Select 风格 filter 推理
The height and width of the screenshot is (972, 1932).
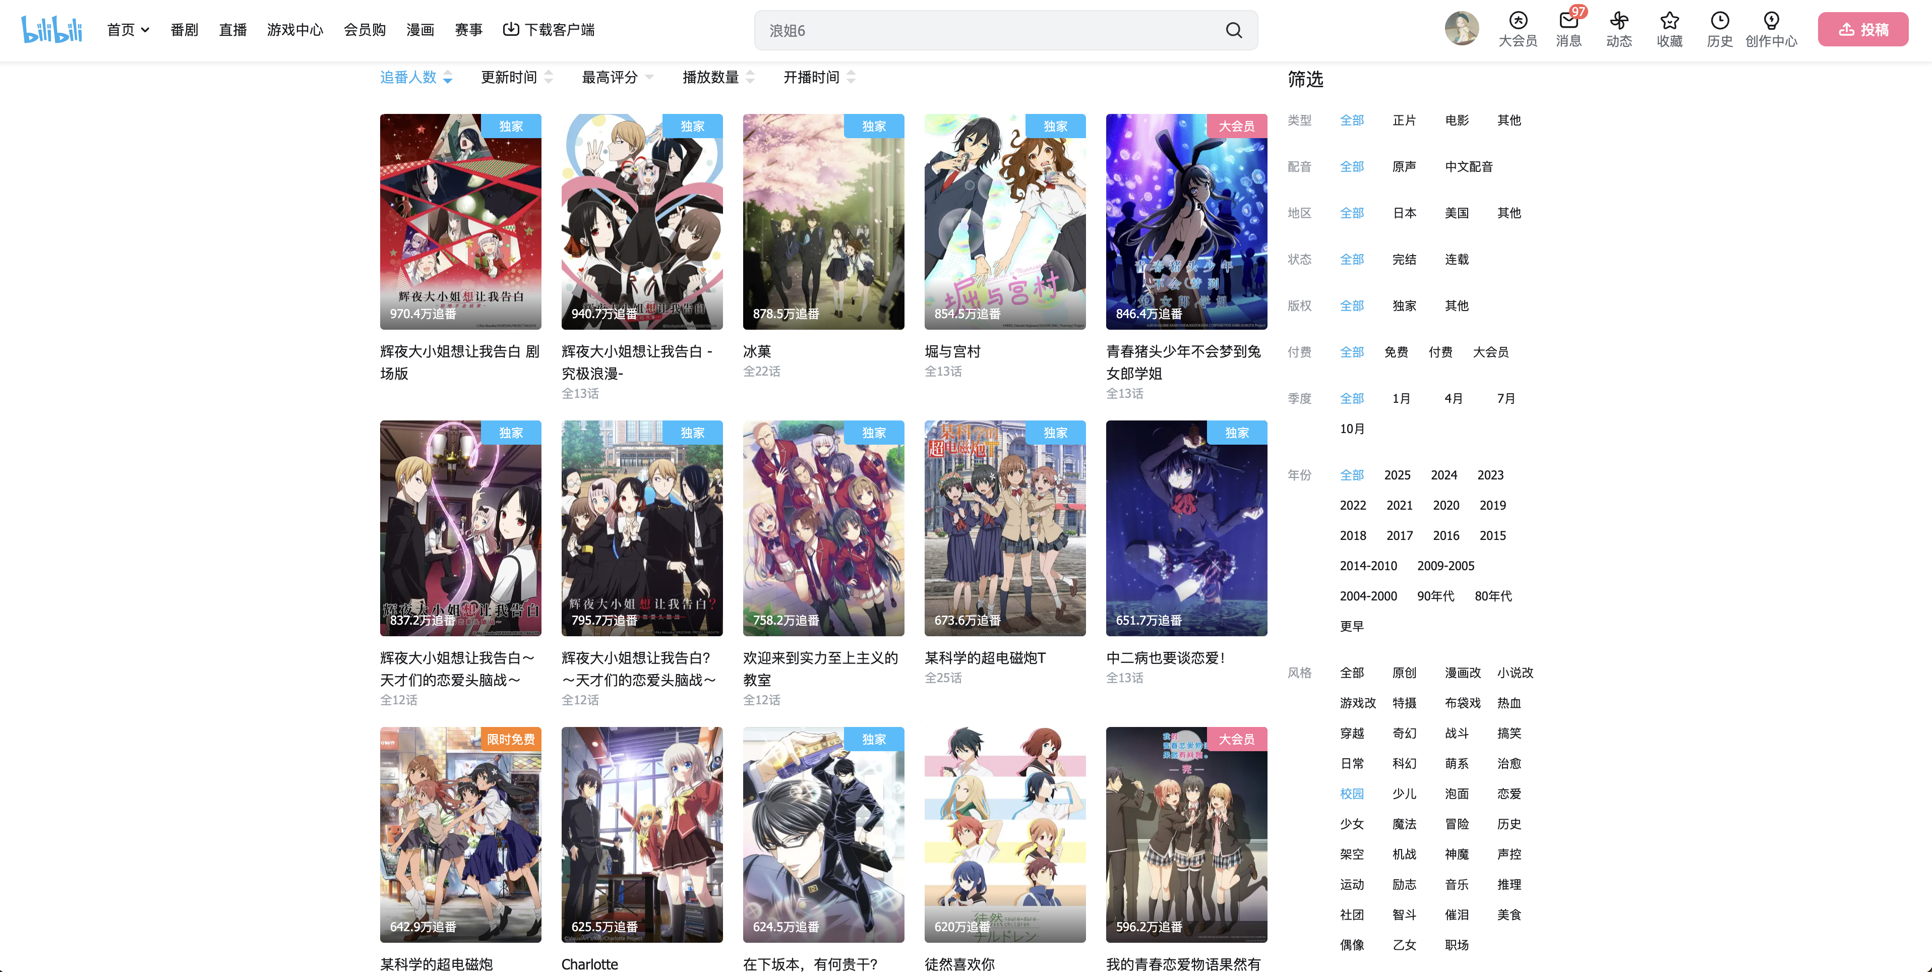[x=1509, y=885]
